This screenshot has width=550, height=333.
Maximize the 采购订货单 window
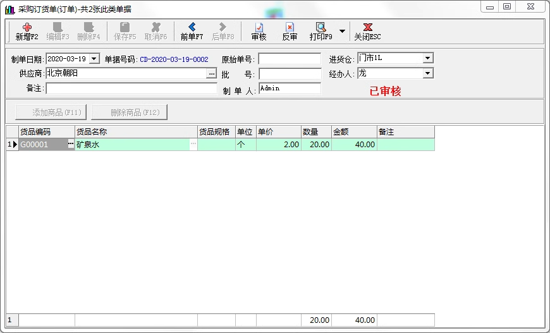pos(507,7)
